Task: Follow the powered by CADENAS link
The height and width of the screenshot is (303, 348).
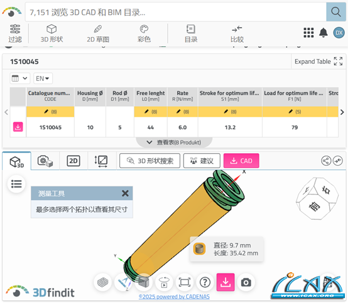Action: click(x=174, y=297)
